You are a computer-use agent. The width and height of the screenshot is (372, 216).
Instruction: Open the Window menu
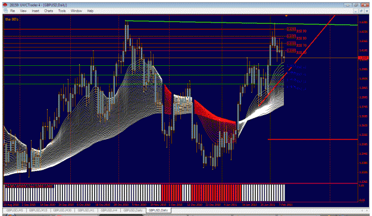point(76,11)
